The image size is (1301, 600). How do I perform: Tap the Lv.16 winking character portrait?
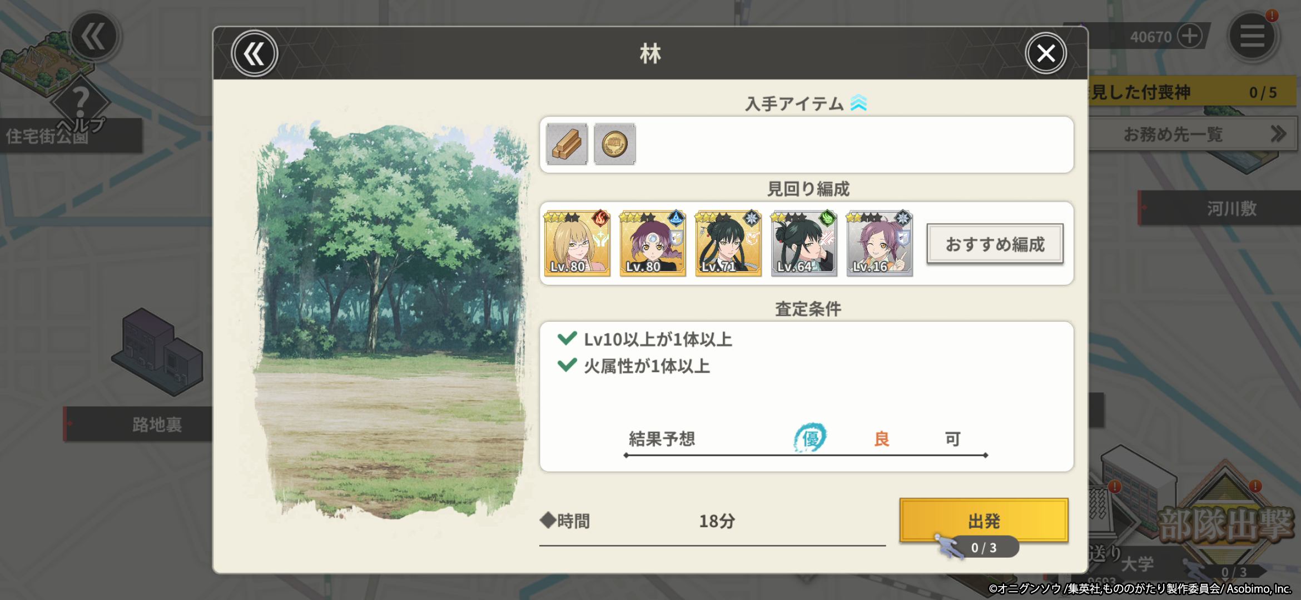880,243
